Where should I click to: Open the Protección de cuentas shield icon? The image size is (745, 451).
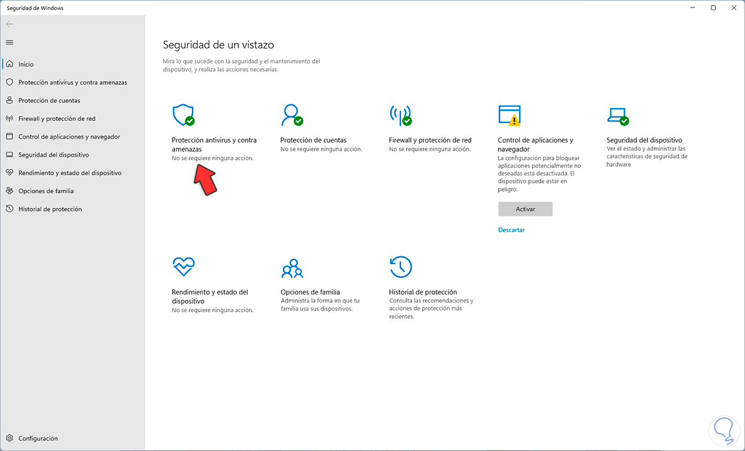pyautogui.click(x=292, y=115)
